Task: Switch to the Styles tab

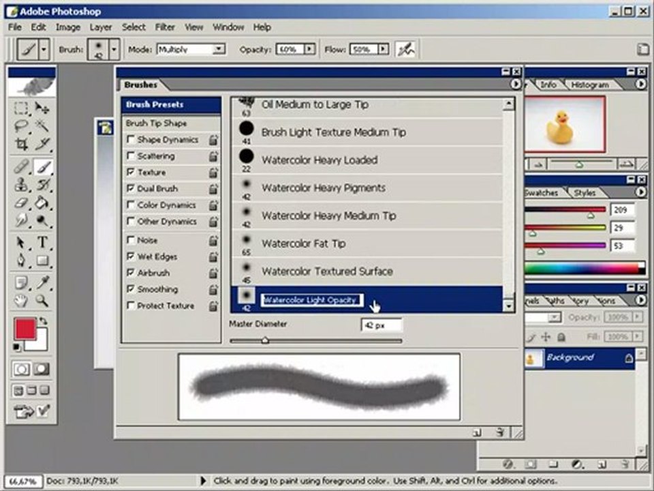Action: tap(585, 192)
